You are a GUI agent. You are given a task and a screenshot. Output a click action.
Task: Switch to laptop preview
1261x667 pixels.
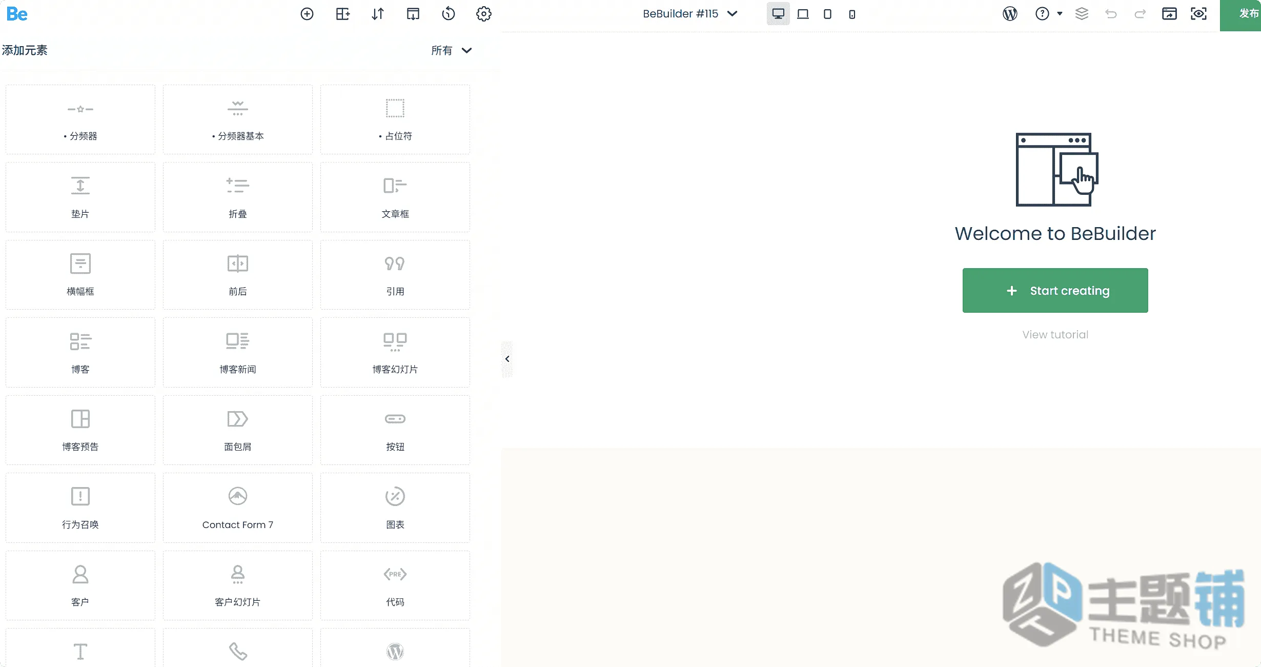tap(803, 14)
